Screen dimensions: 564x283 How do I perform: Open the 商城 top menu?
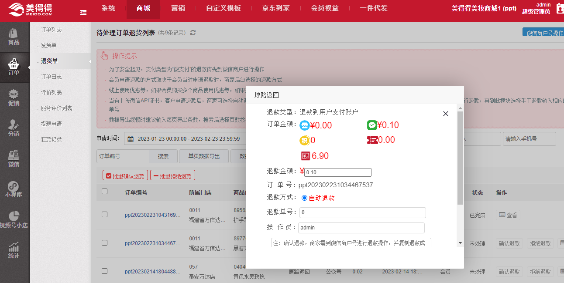coord(143,8)
